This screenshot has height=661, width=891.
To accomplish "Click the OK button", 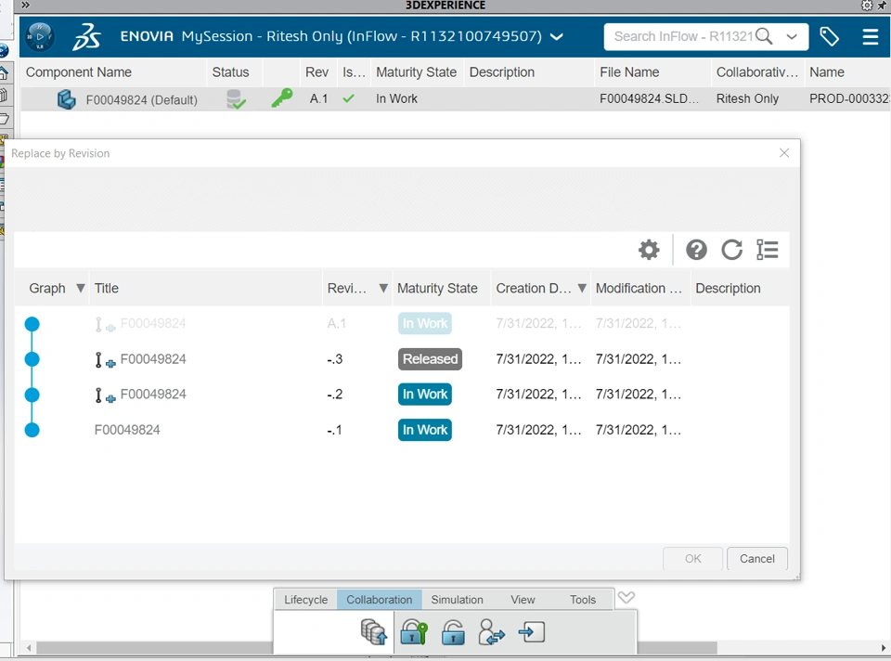I will [692, 559].
